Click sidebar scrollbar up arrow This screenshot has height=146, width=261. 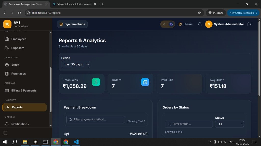click(51, 32)
